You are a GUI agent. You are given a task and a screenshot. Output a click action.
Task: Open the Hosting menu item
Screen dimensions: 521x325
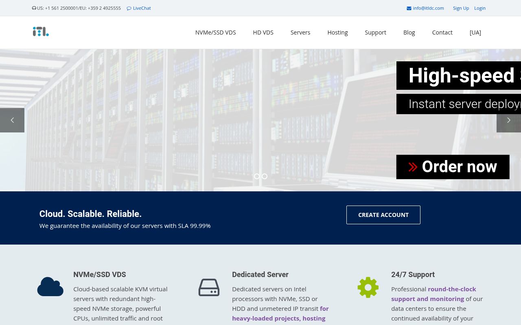pyautogui.click(x=337, y=32)
